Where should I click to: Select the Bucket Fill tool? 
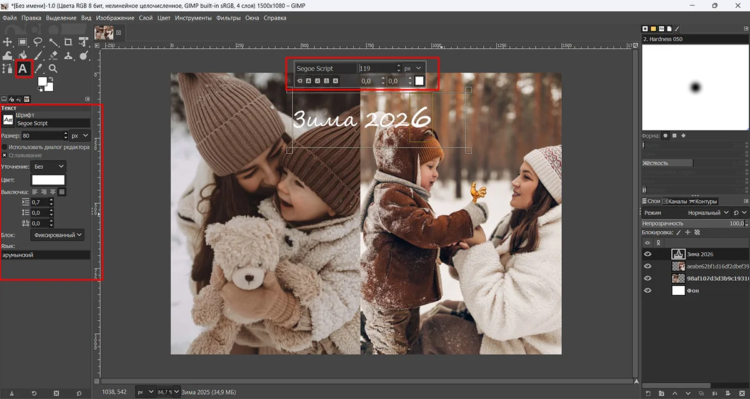[x=22, y=56]
